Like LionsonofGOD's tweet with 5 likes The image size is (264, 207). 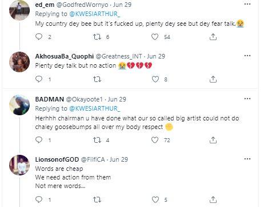click(x=155, y=200)
